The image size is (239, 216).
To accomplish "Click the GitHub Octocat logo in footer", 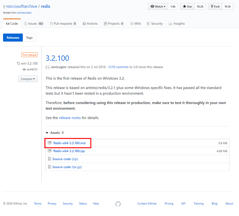I will (118, 204).
